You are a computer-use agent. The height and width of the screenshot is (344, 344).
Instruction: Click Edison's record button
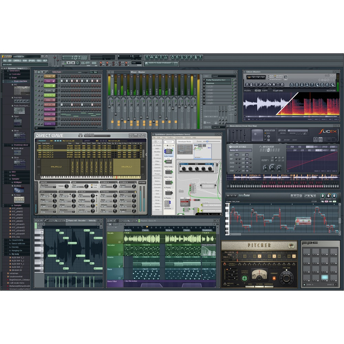[249, 77]
